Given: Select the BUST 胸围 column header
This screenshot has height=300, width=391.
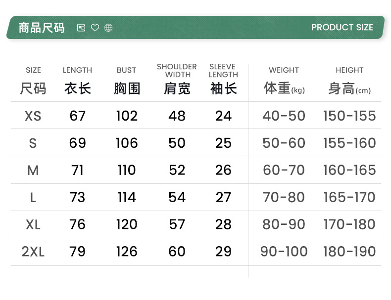Looking at the screenshot, I should [x=127, y=81].
